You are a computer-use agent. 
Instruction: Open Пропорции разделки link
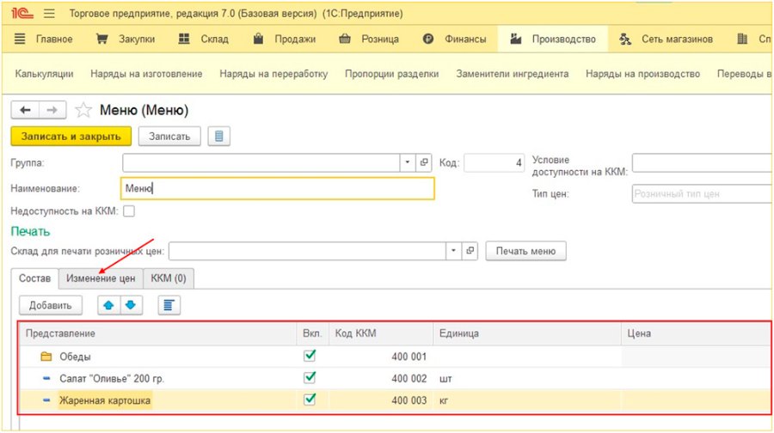click(x=391, y=74)
